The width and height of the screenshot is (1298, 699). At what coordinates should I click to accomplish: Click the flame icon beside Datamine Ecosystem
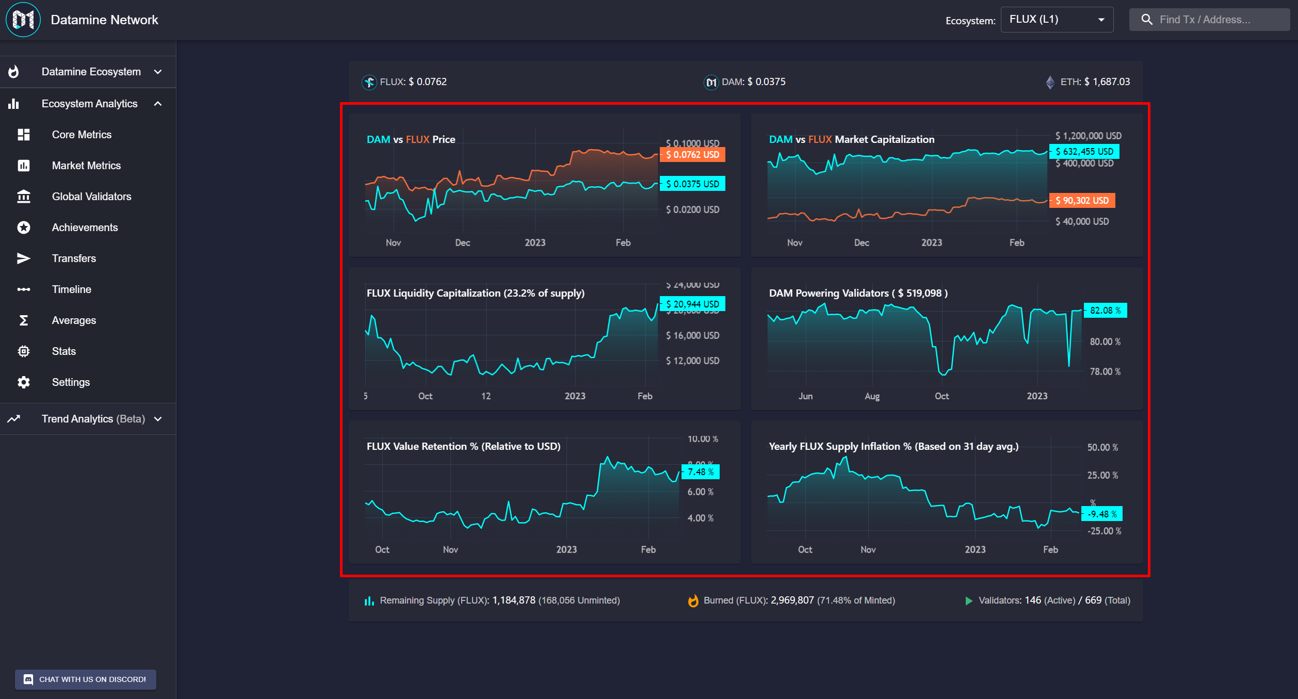pos(14,72)
